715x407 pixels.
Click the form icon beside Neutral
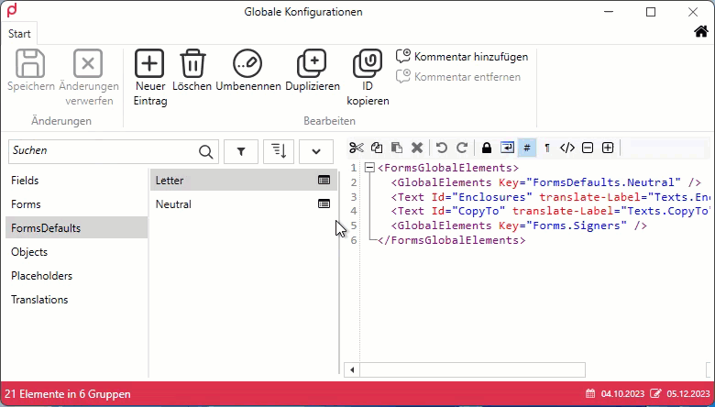[x=324, y=203]
